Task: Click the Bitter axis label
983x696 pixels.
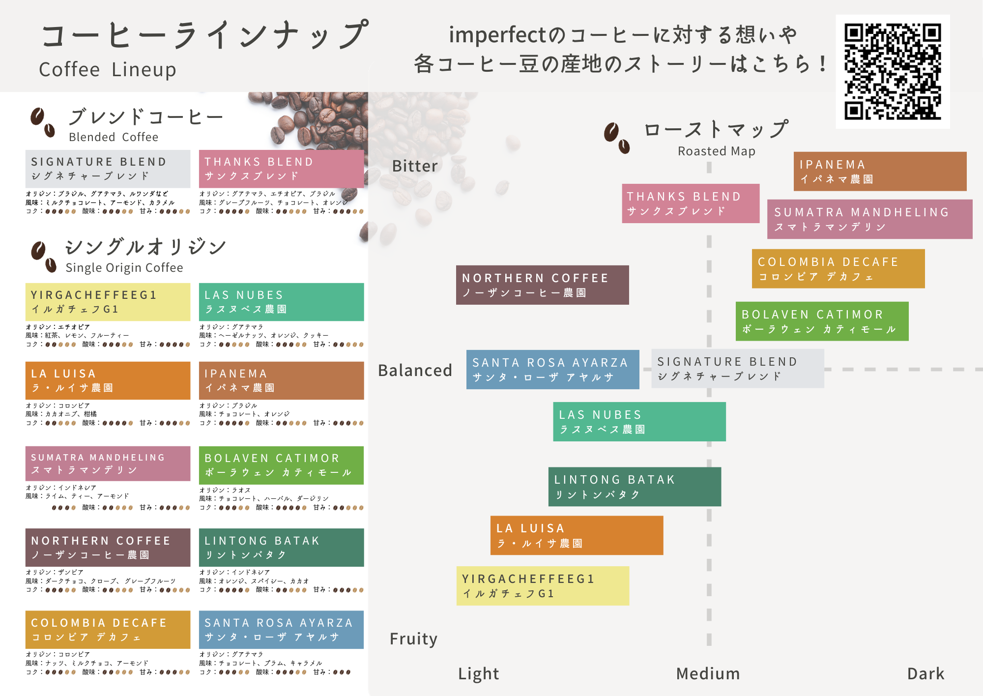Action: [414, 166]
